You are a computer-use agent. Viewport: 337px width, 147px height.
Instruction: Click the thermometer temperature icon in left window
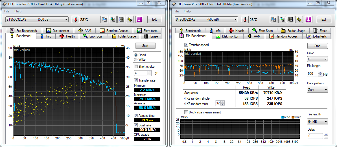coord(76,19)
